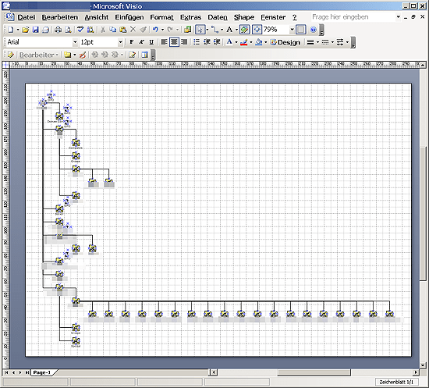Image resolution: width=429 pixels, height=388 pixels.
Task: Copy selection using the Copy icon
Action: 113,30
